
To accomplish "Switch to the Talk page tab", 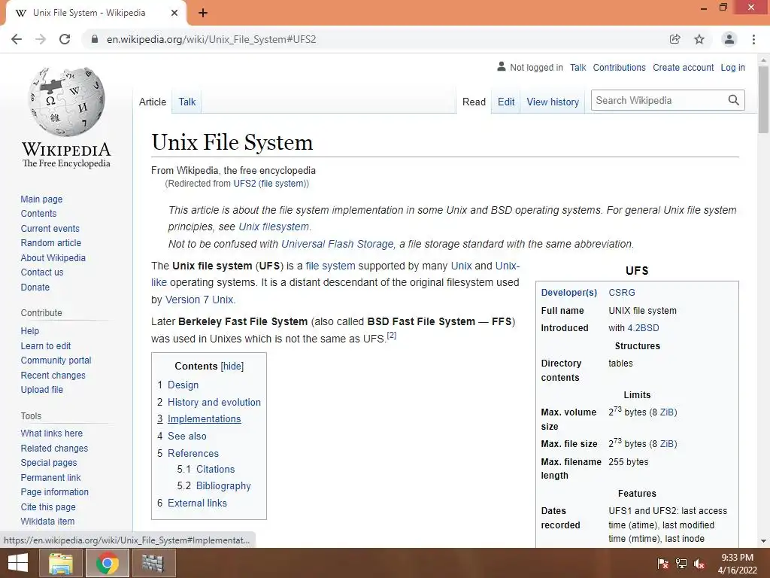I will pos(186,102).
